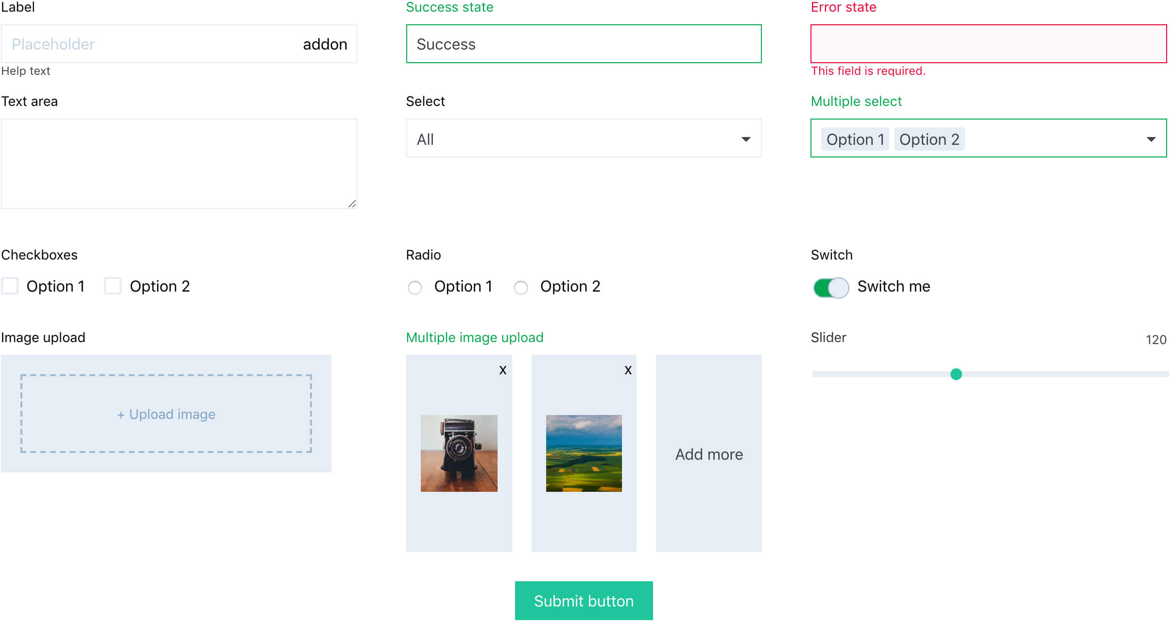Click the empty Error state input

click(x=988, y=44)
